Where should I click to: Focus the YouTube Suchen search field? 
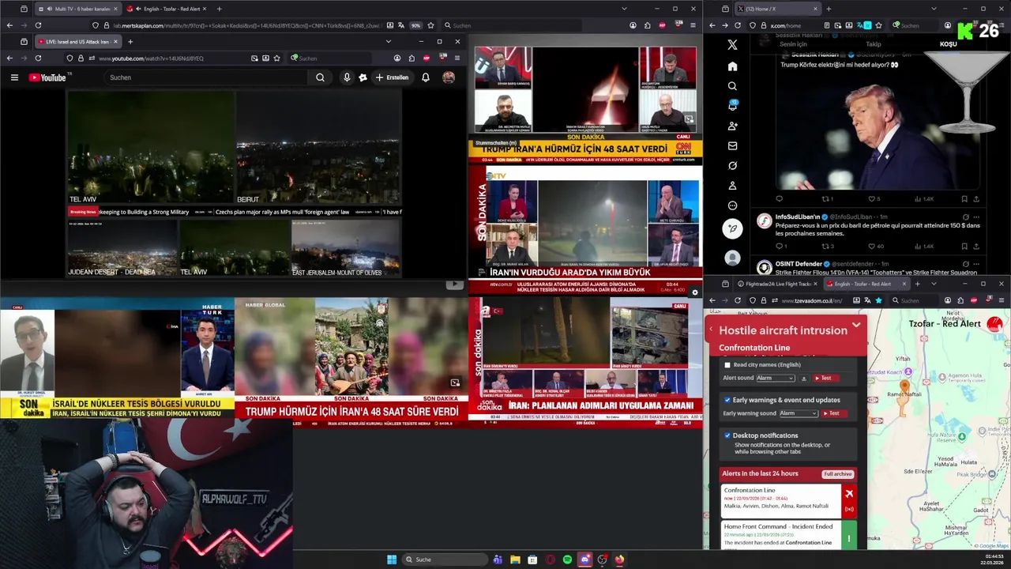pos(205,77)
